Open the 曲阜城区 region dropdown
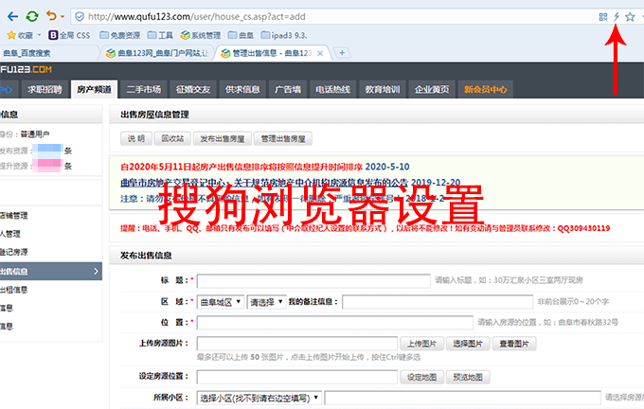 (x=220, y=302)
